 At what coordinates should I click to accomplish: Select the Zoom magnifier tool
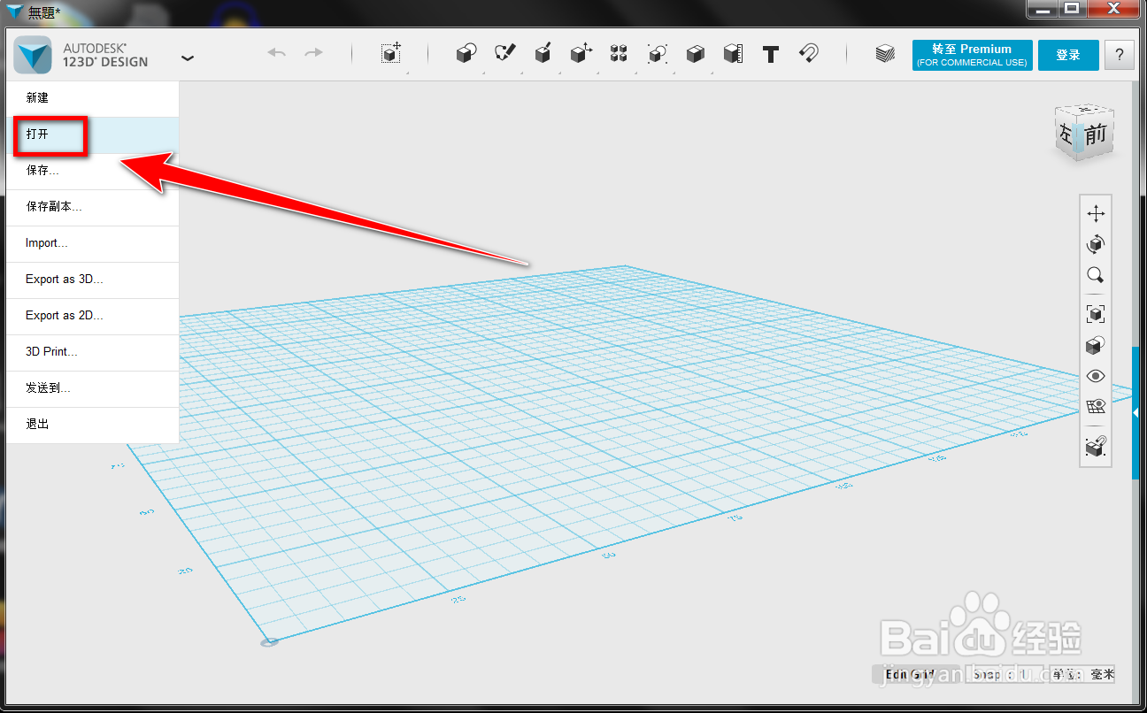(1096, 275)
